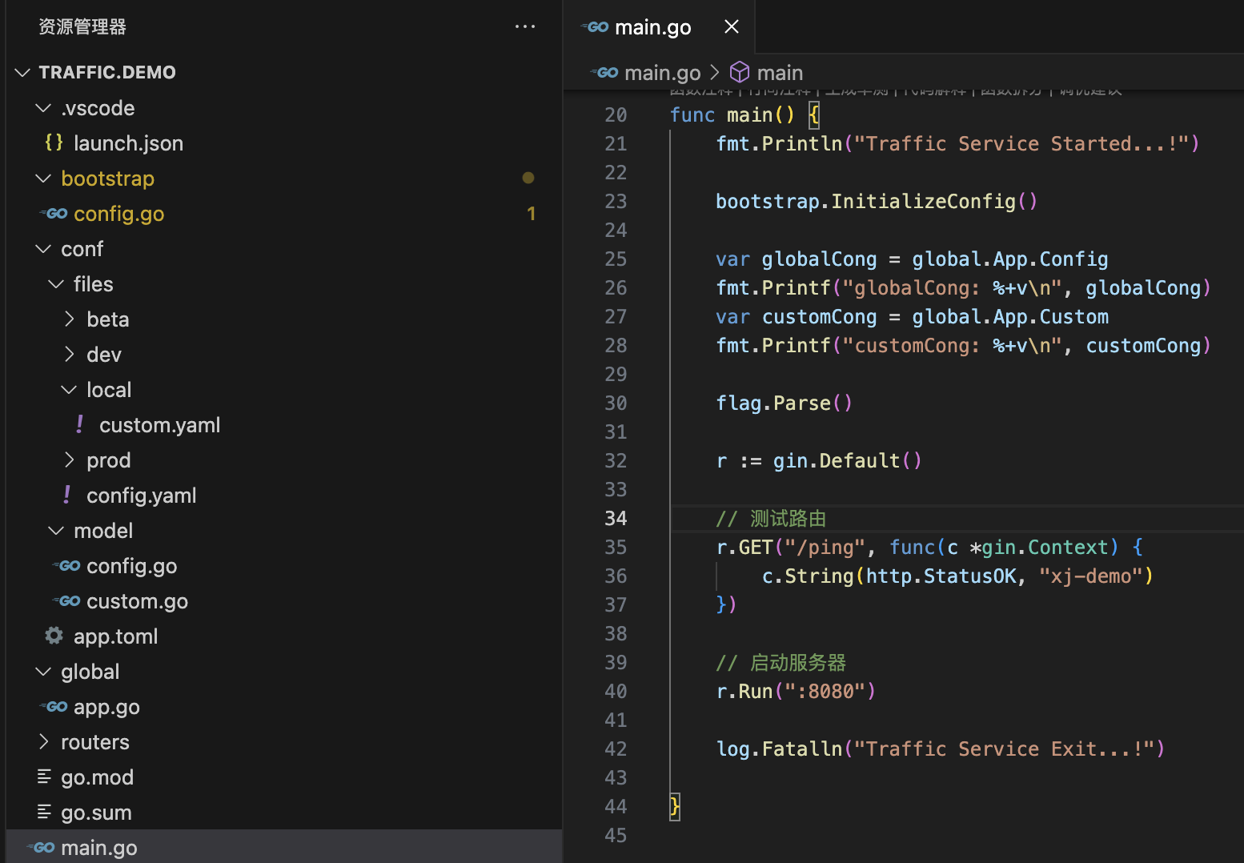Open app.toml file

coord(115,636)
